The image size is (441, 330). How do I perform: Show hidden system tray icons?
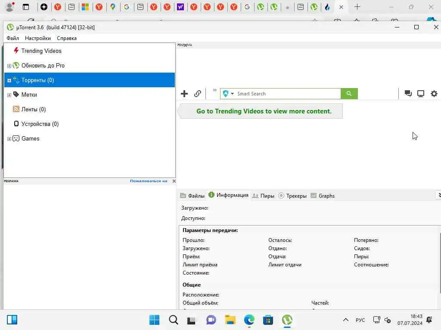point(346,320)
